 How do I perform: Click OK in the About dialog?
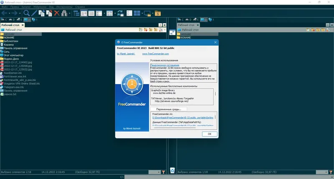[210, 134]
